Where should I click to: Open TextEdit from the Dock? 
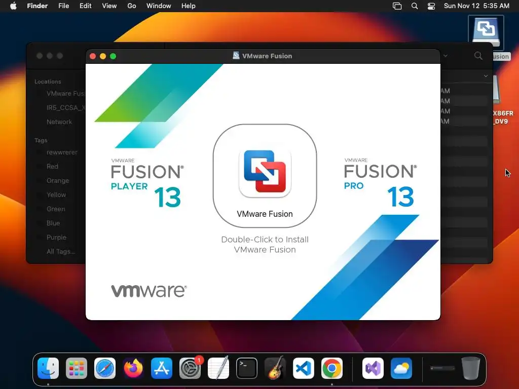(x=218, y=368)
